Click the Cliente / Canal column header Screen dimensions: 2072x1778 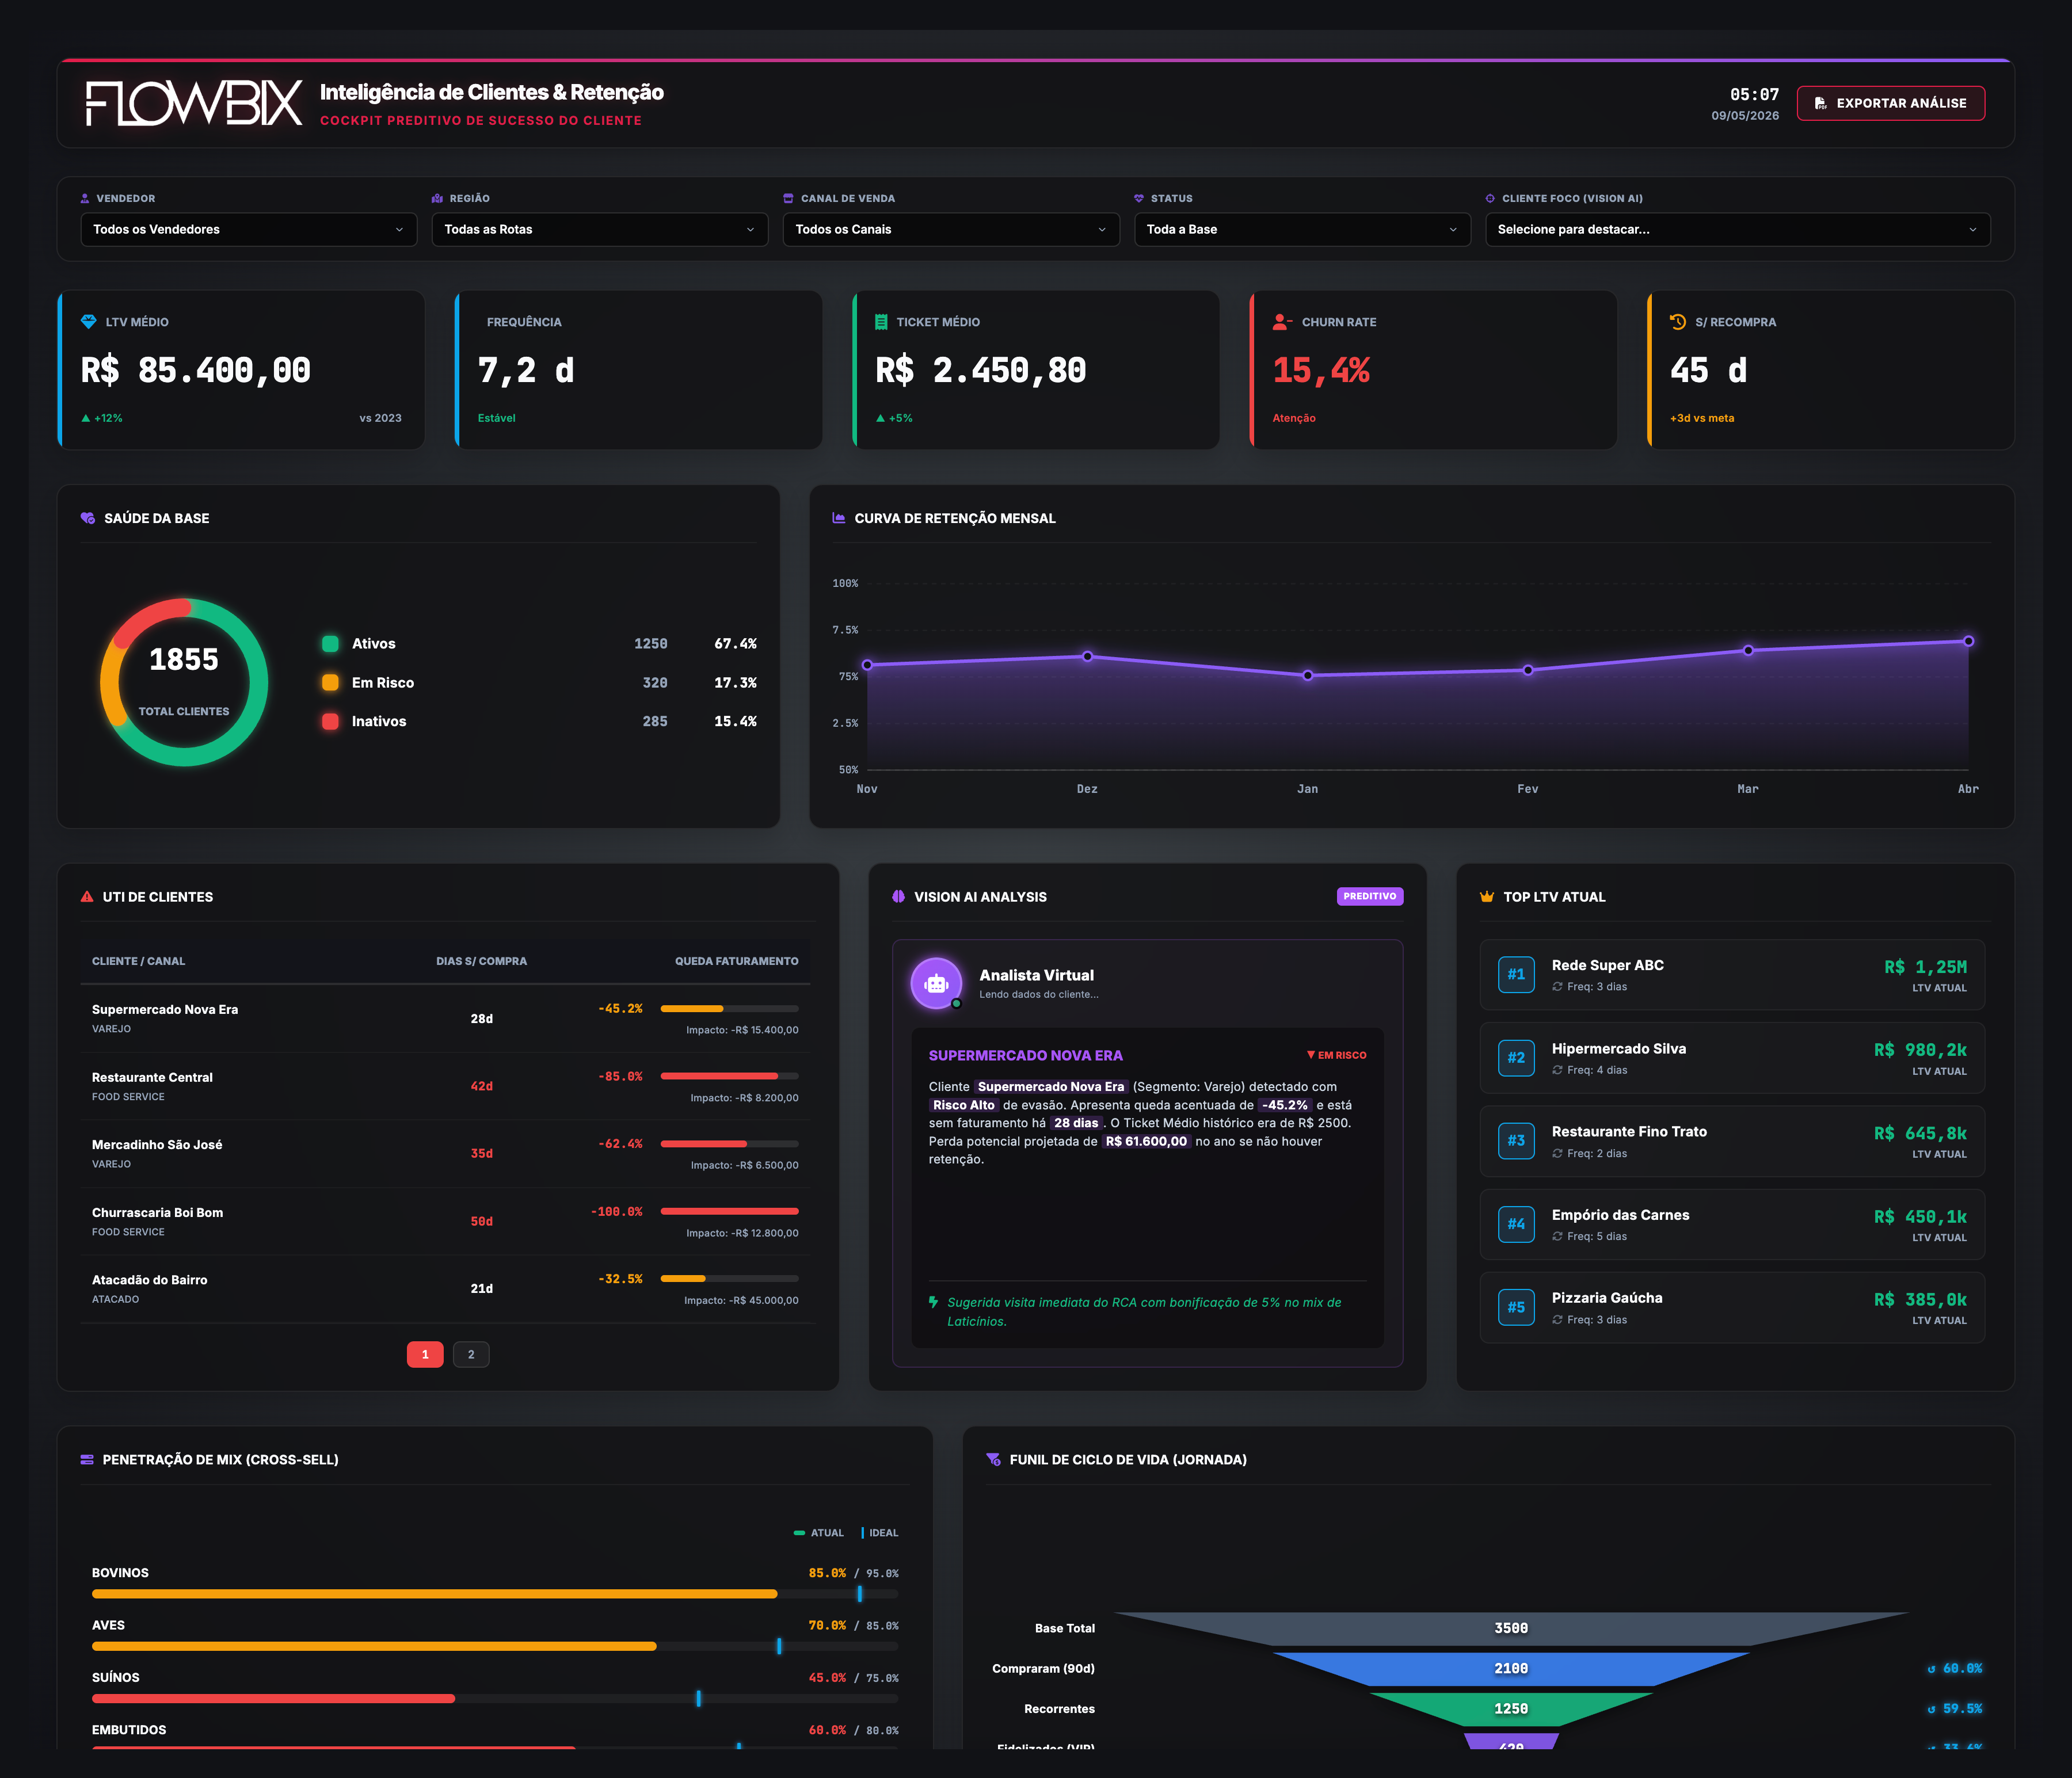tap(138, 961)
